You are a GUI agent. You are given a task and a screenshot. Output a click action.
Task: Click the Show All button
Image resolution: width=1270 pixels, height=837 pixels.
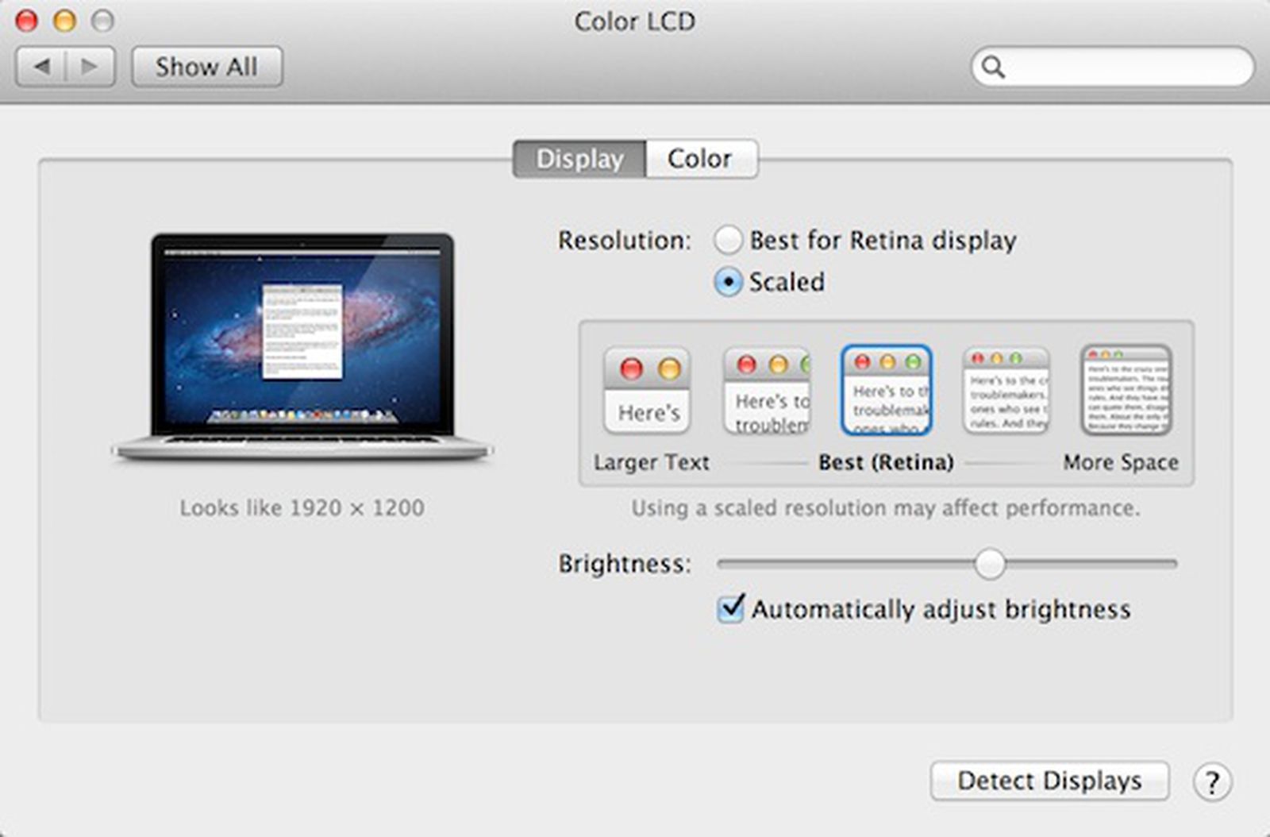click(x=206, y=66)
